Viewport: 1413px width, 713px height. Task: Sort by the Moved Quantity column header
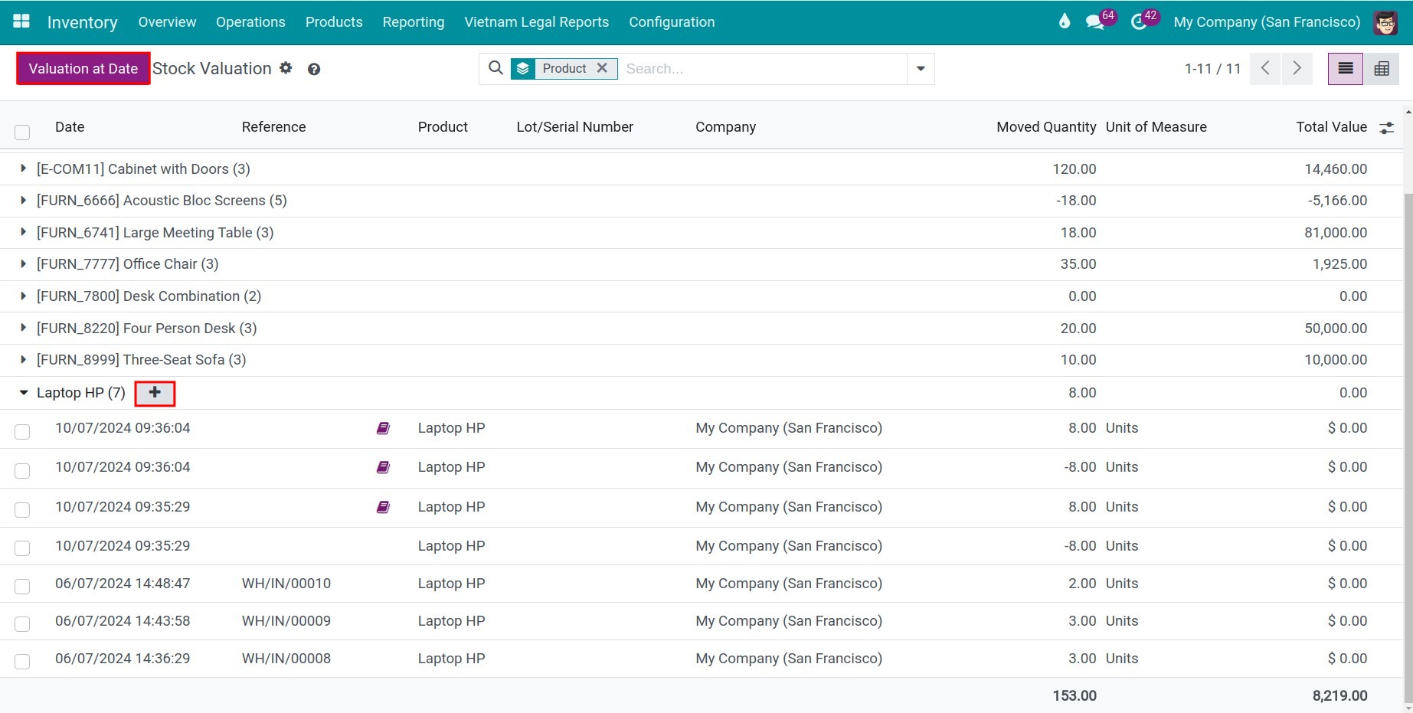1046,127
